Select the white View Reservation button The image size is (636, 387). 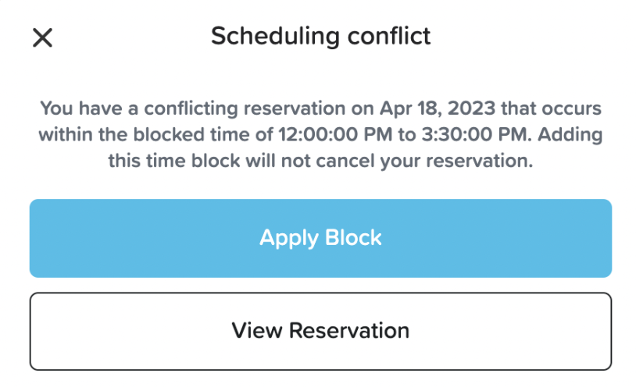click(320, 331)
